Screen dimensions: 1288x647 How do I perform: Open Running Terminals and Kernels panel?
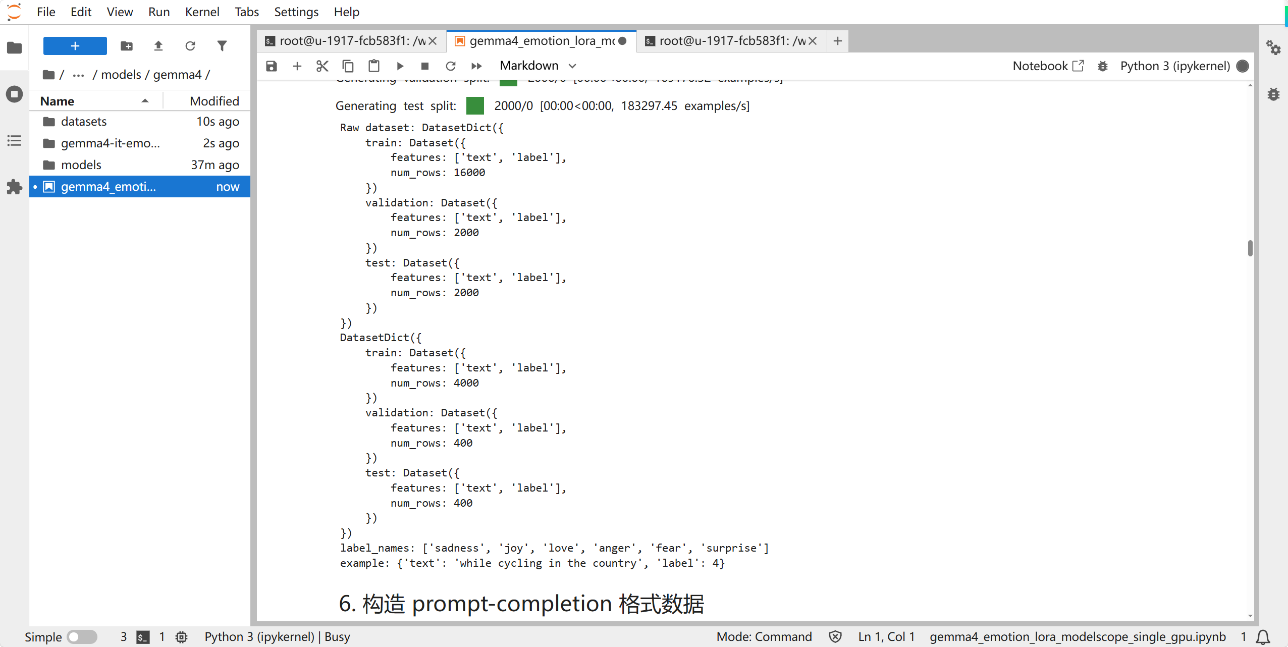(14, 94)
